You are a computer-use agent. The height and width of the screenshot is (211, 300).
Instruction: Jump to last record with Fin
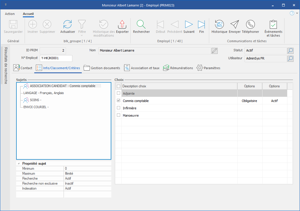point(202,24)
